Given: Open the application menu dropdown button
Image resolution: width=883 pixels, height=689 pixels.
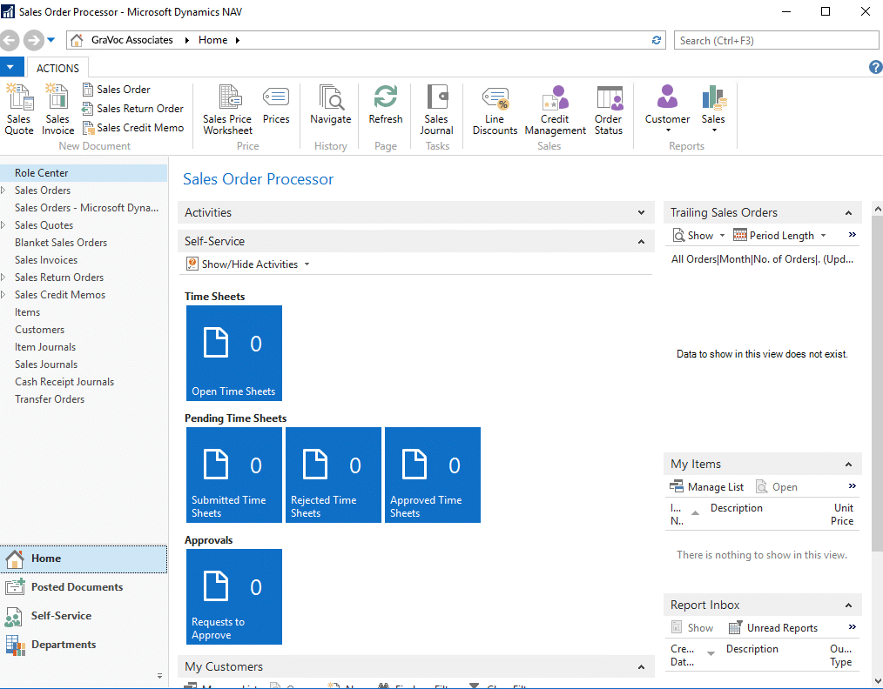Looking at the screenshot, I should 11,68.
